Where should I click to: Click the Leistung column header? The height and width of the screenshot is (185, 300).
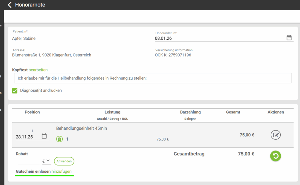[x=112, y=112]
